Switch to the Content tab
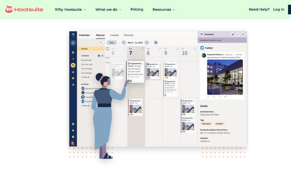 tap(114, 35)
